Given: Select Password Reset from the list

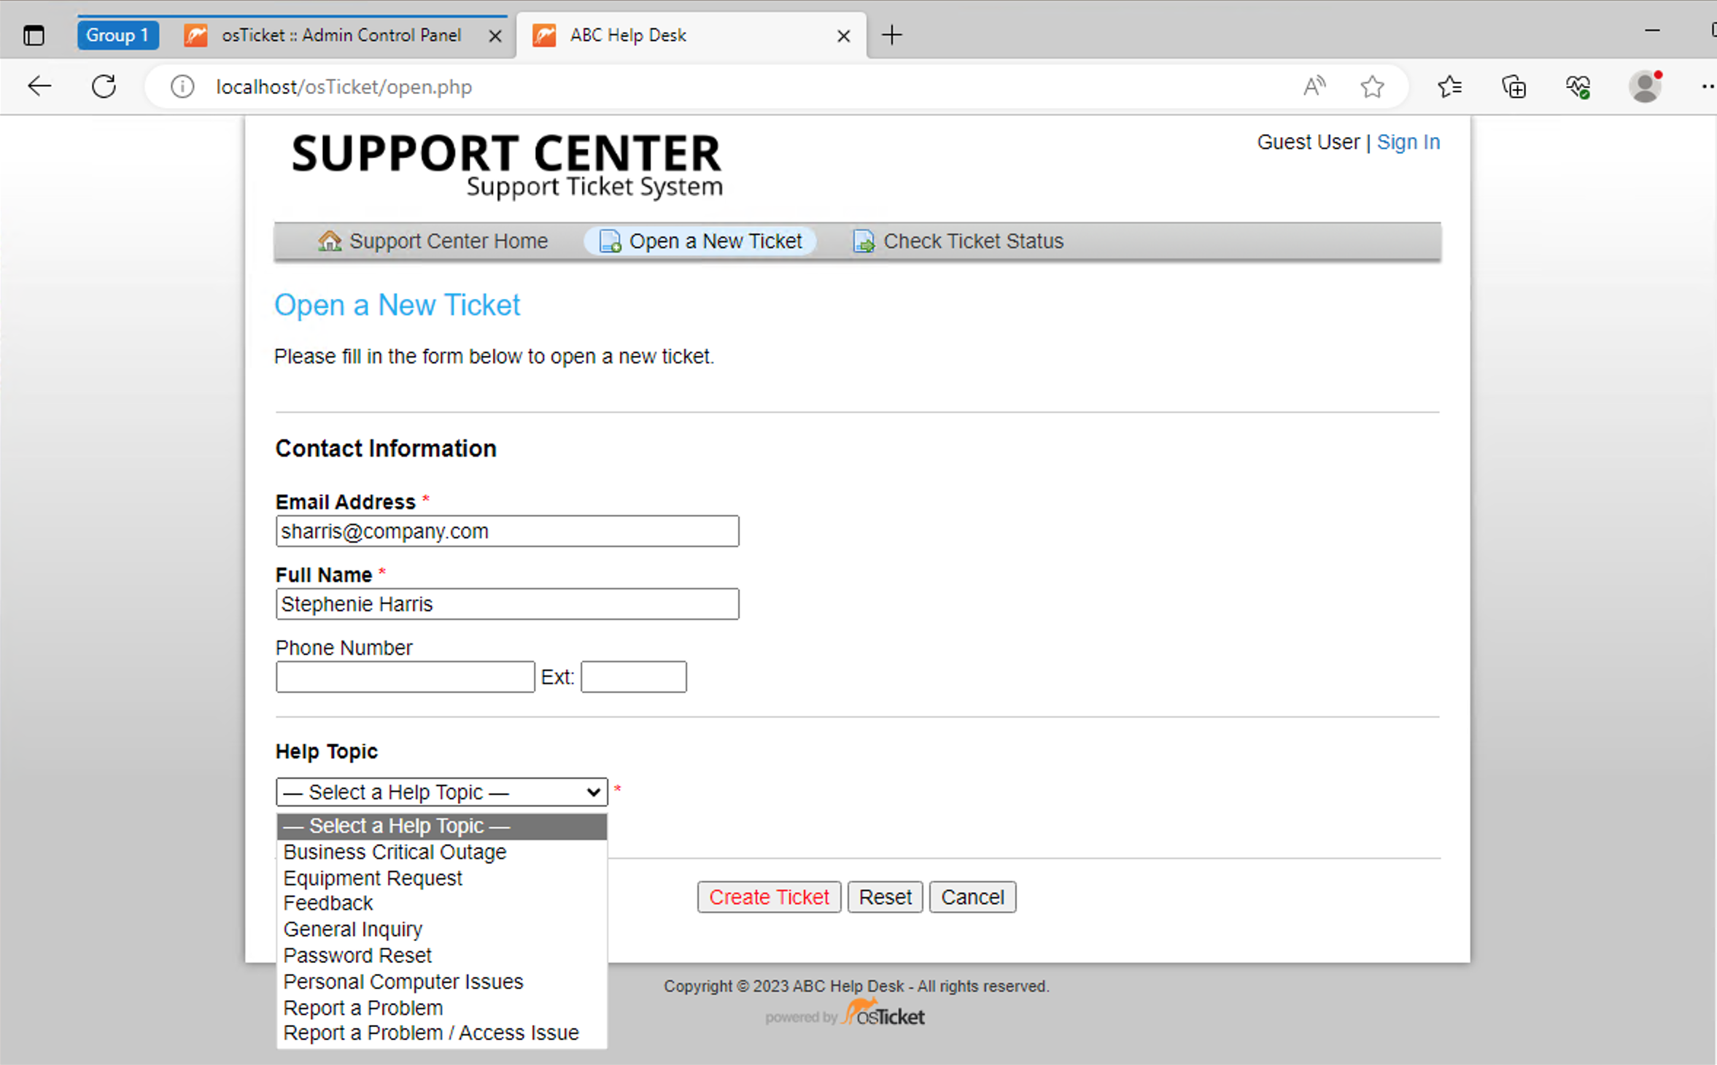Looking at the screenshot, I should point(357,956).
